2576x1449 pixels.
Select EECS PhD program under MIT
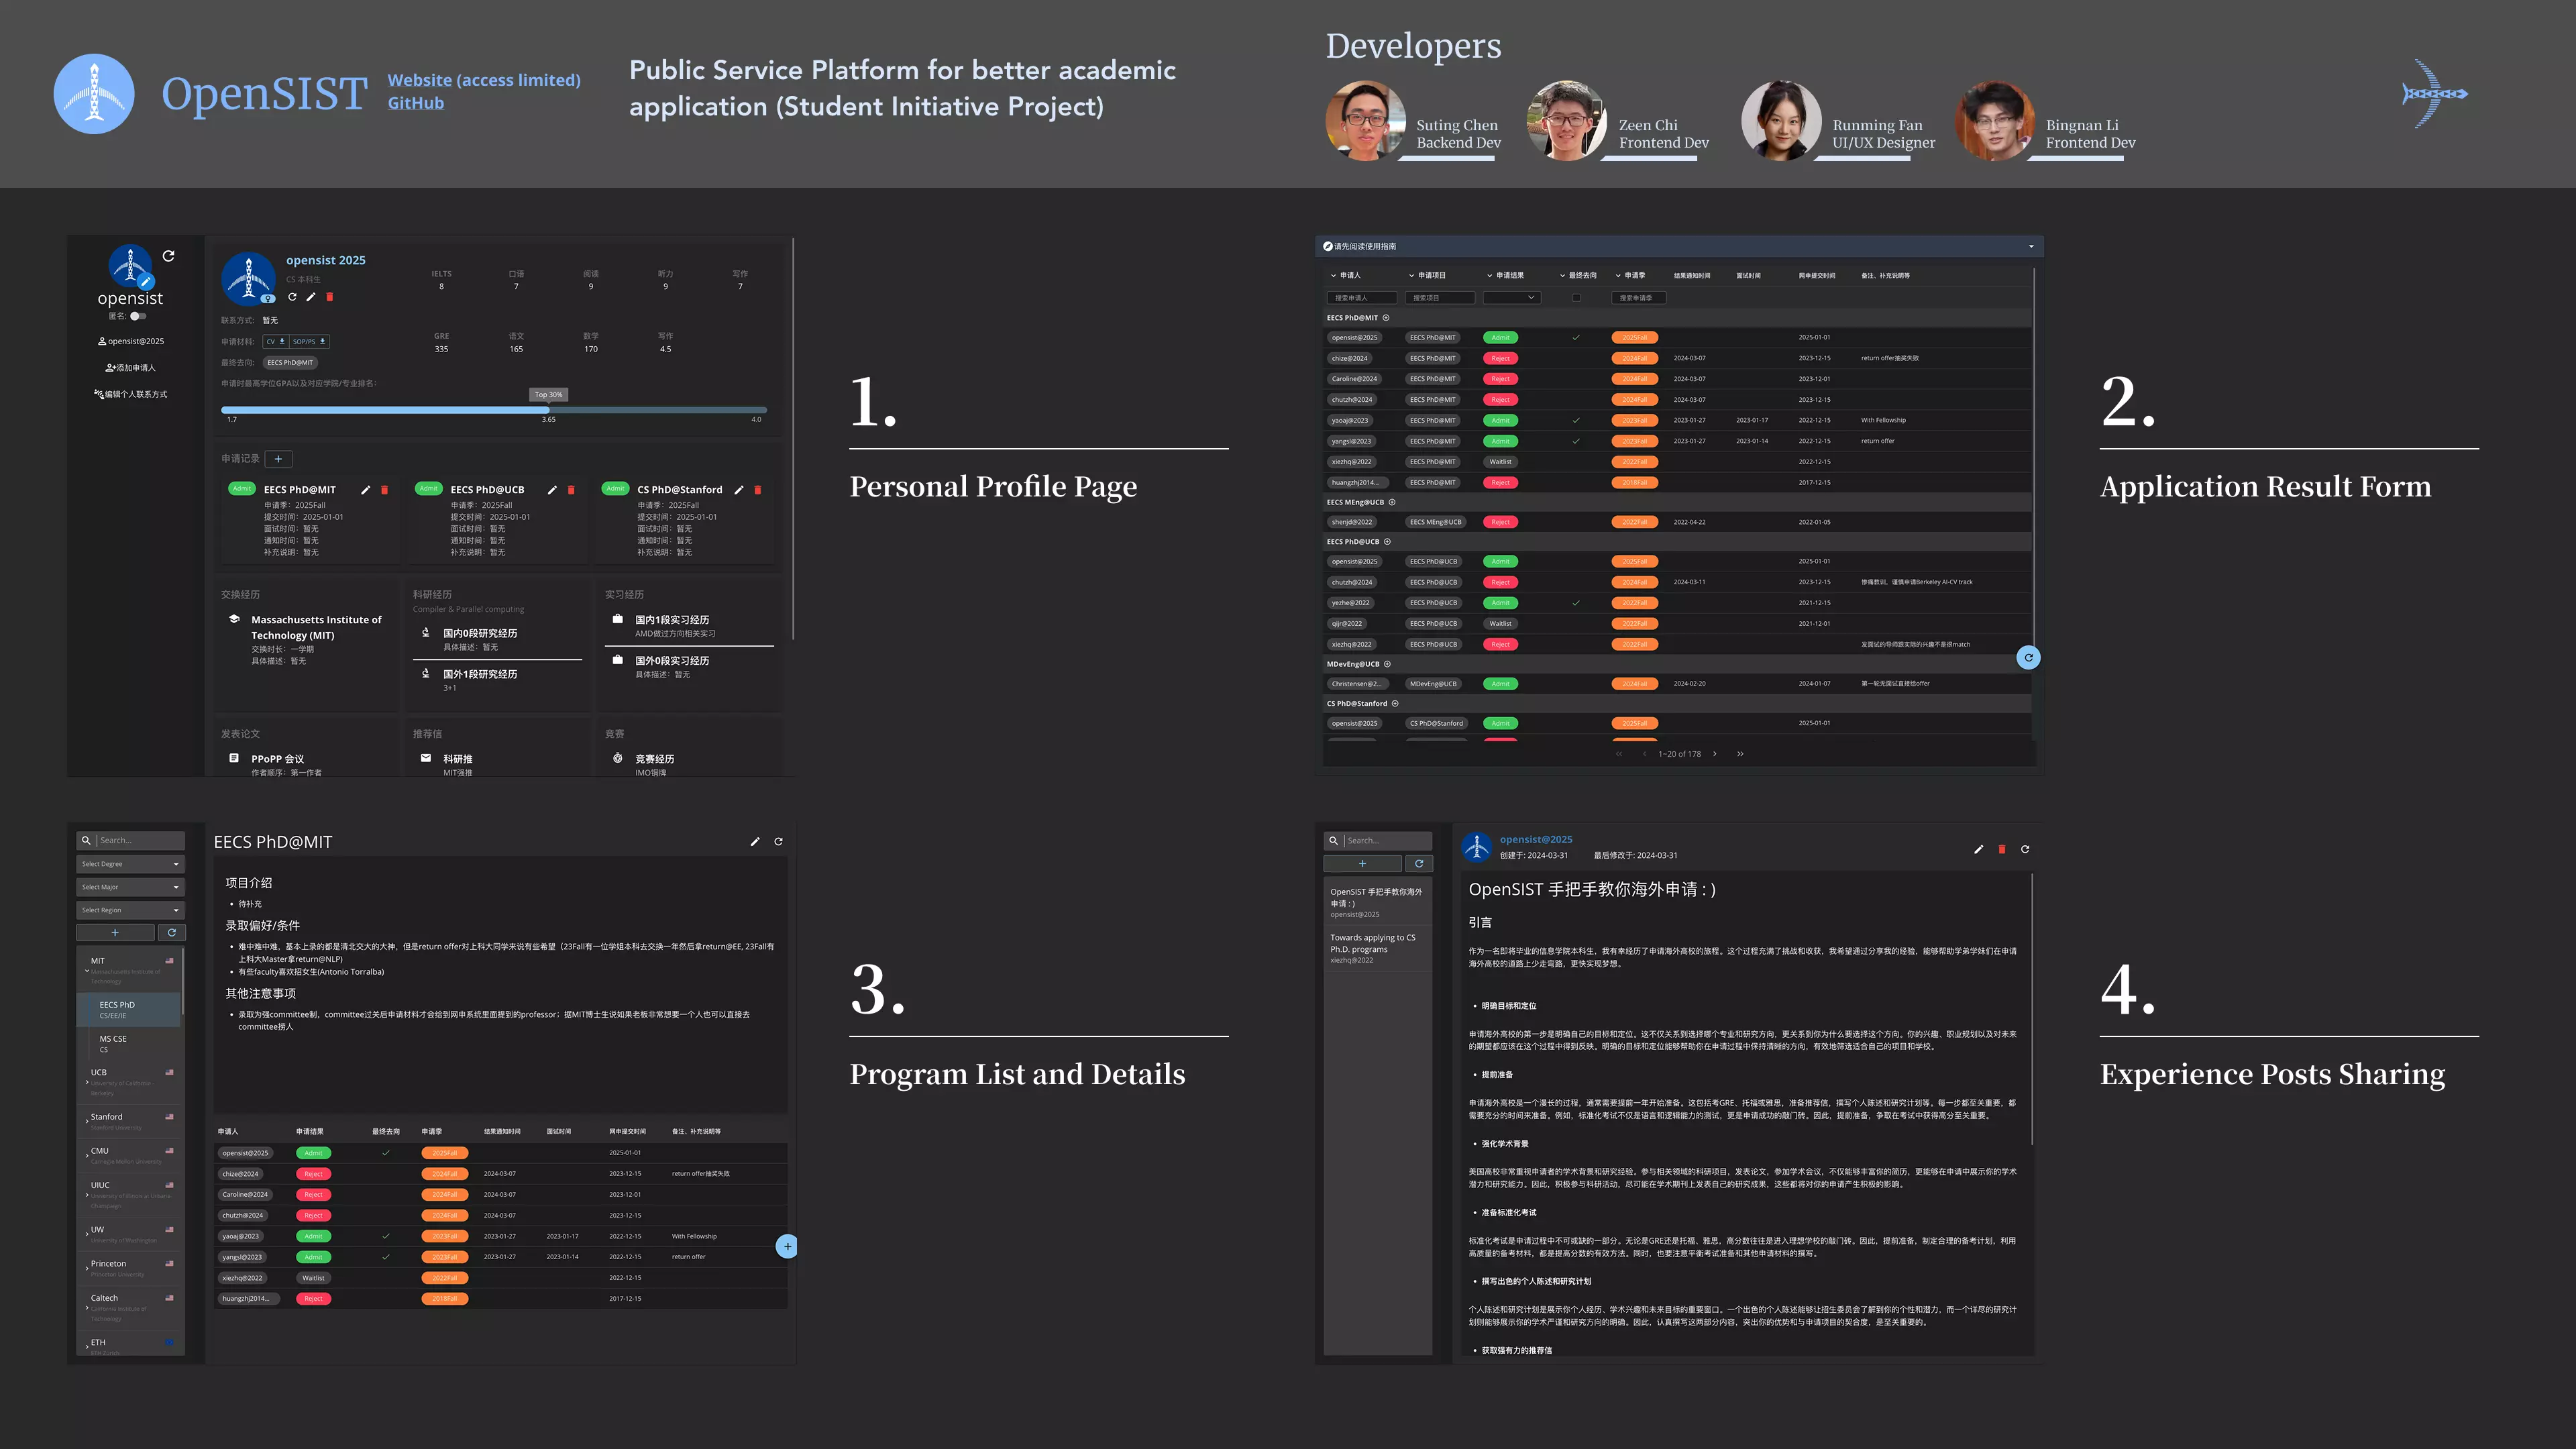pos(128,1009)
